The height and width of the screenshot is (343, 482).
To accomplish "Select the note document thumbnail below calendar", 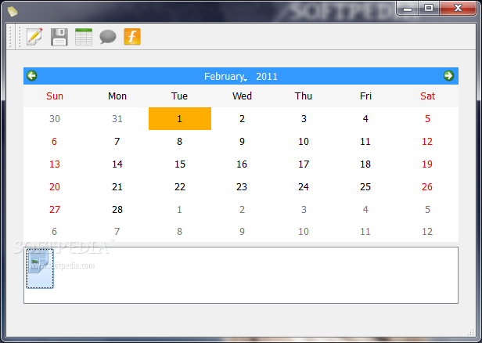I will [x=40, y=269].
